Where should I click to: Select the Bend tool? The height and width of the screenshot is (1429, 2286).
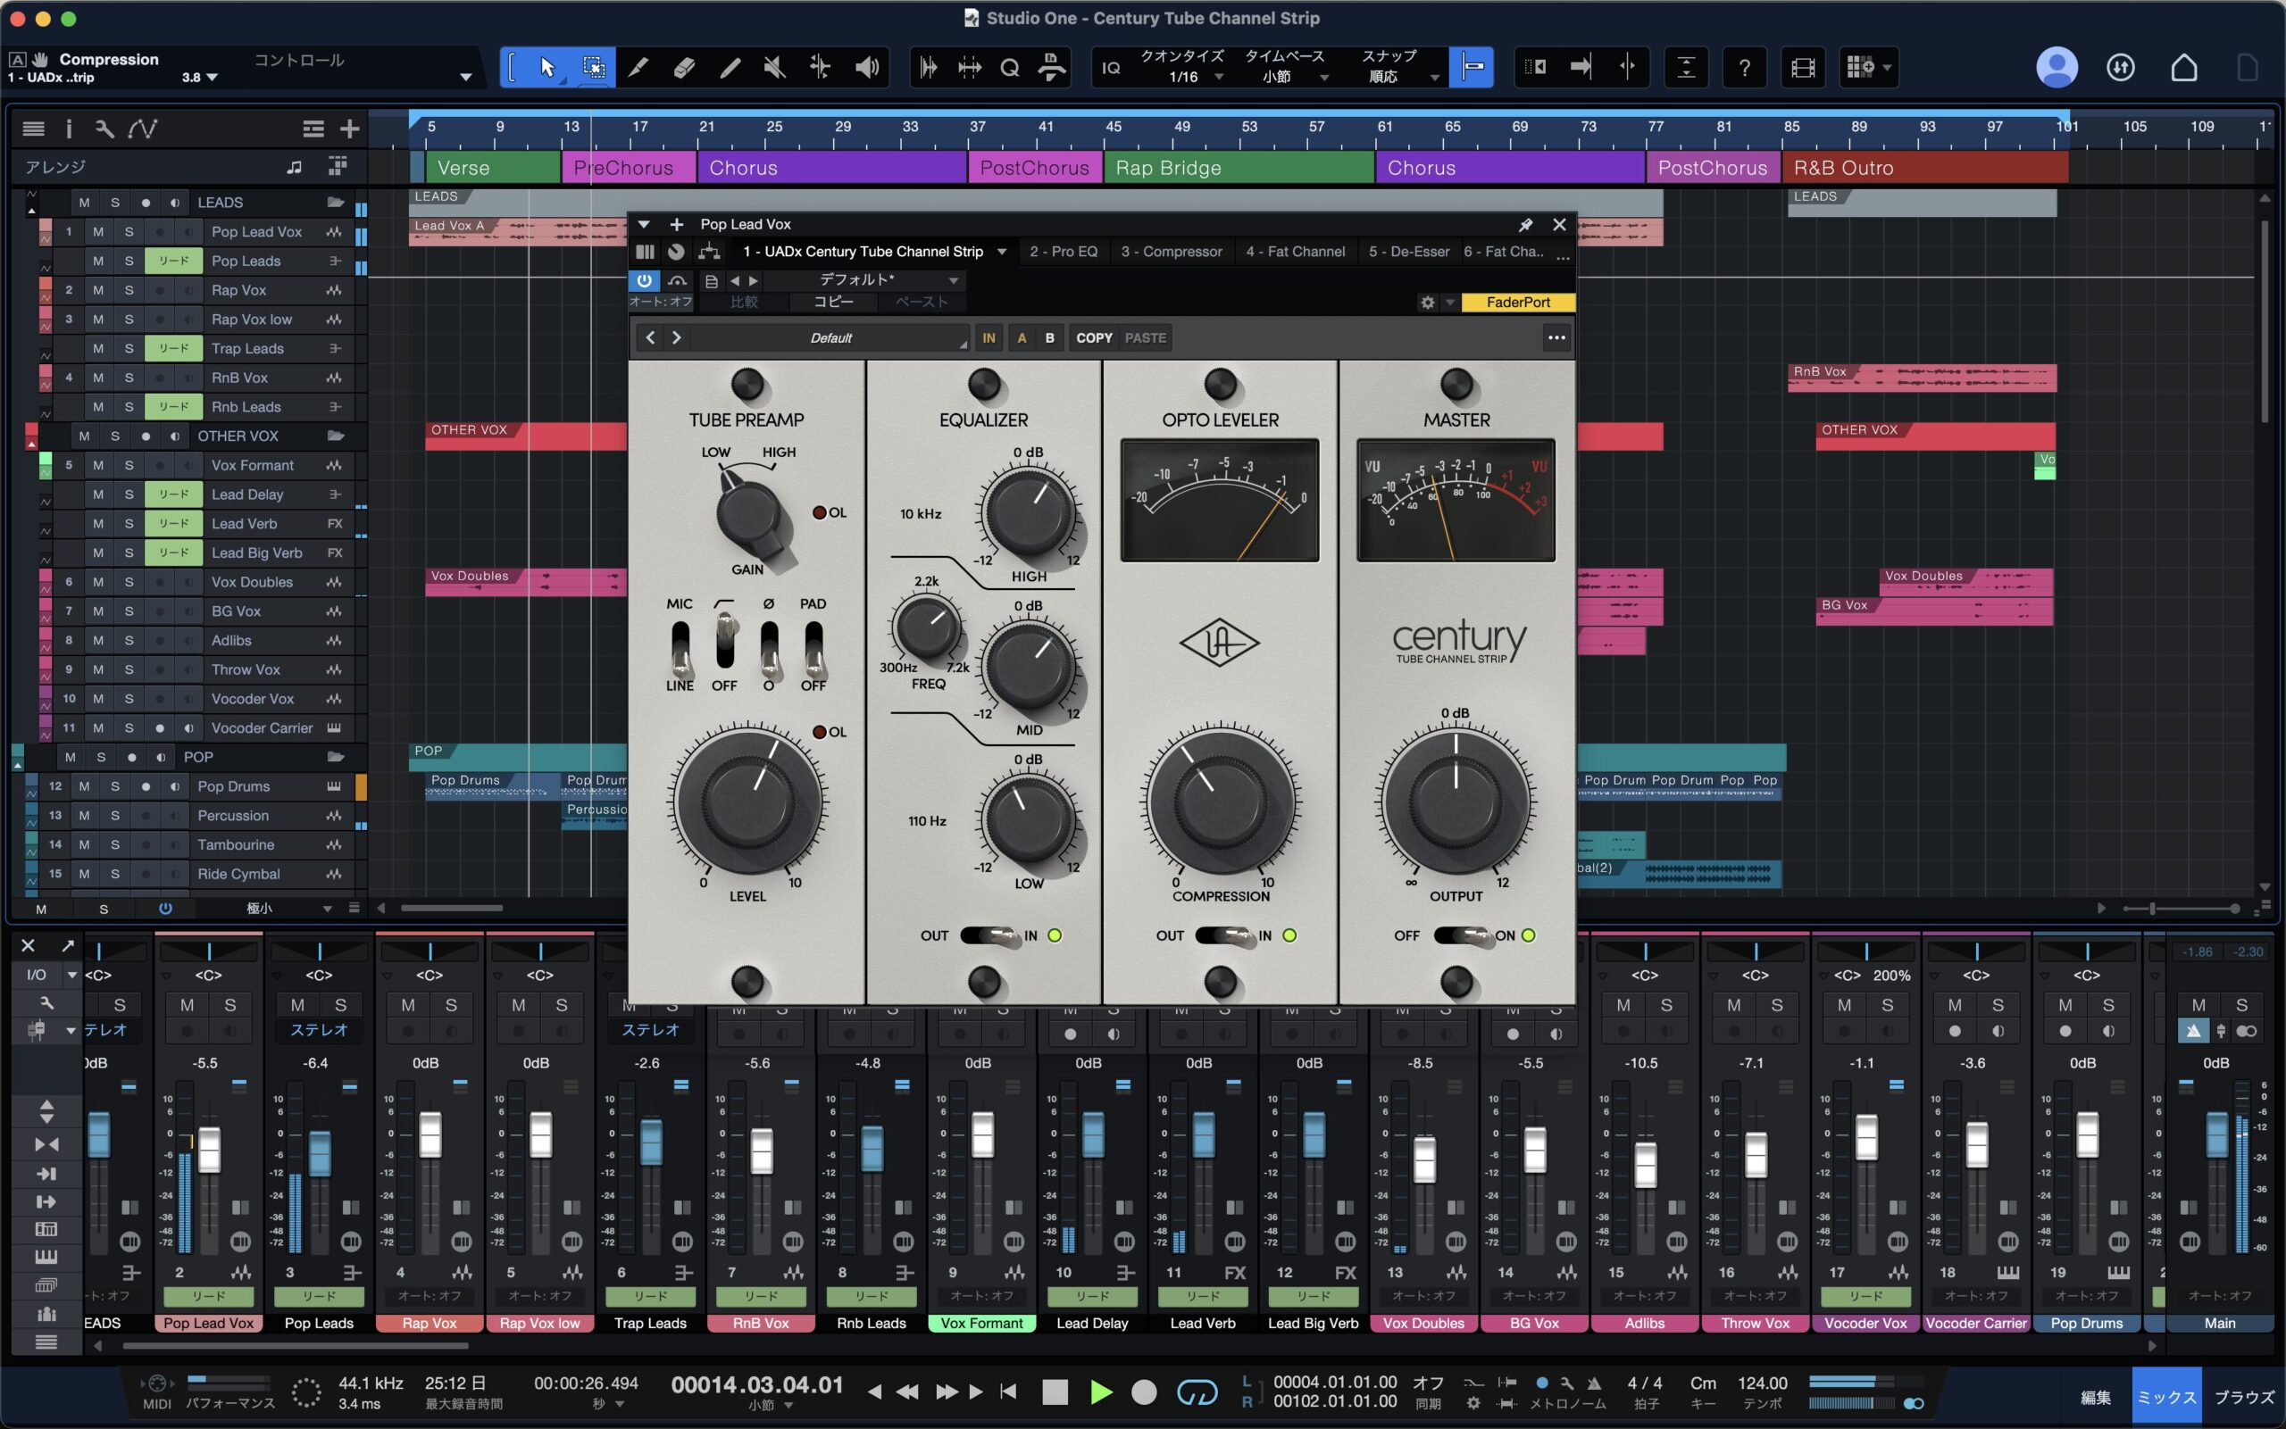pyautogui.click(x=821, y=67)
